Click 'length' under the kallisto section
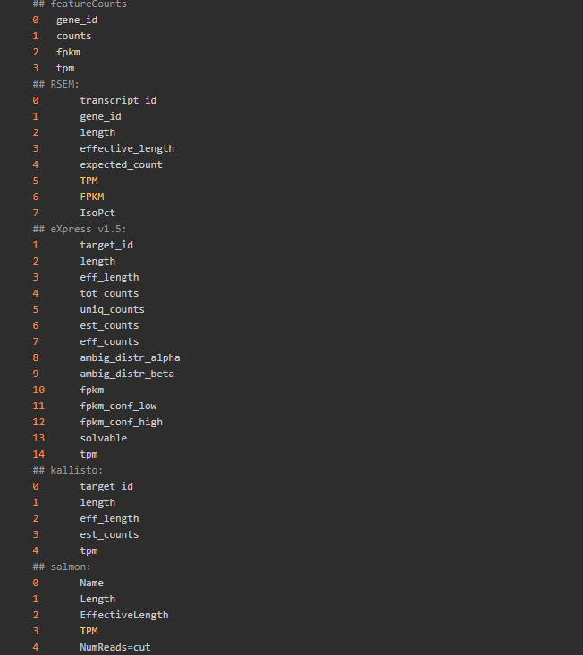Viewport: 583px width, 655px height. coord(97,502)
